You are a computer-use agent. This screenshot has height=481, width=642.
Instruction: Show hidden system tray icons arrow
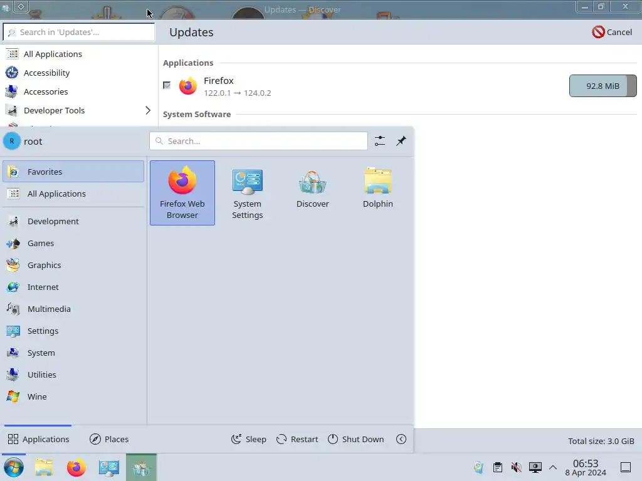coord(553,467)
